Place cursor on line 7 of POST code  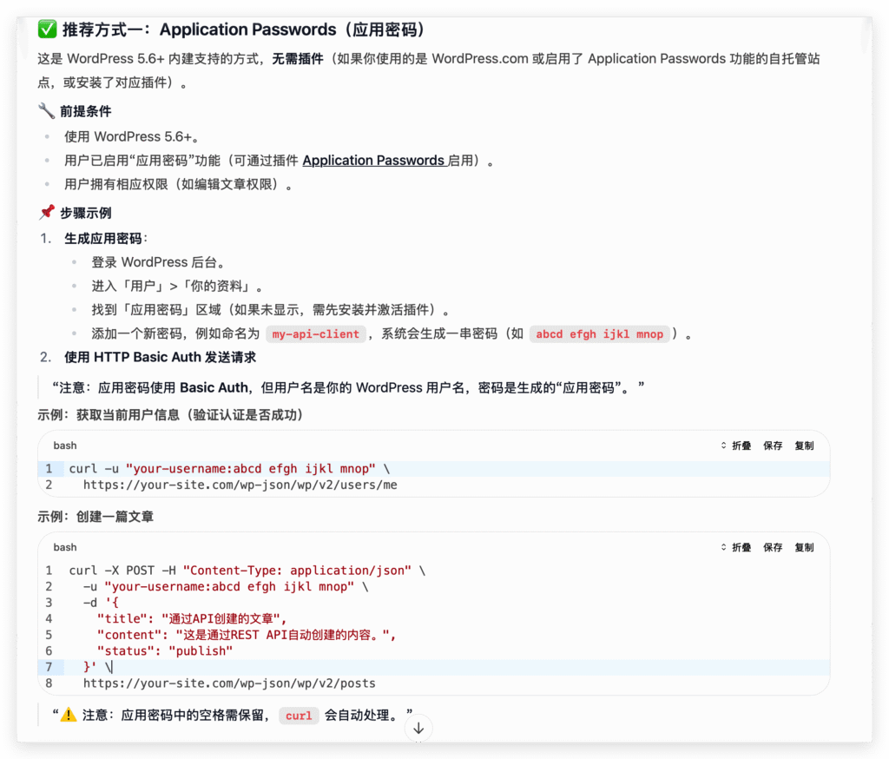pos(113,667)
